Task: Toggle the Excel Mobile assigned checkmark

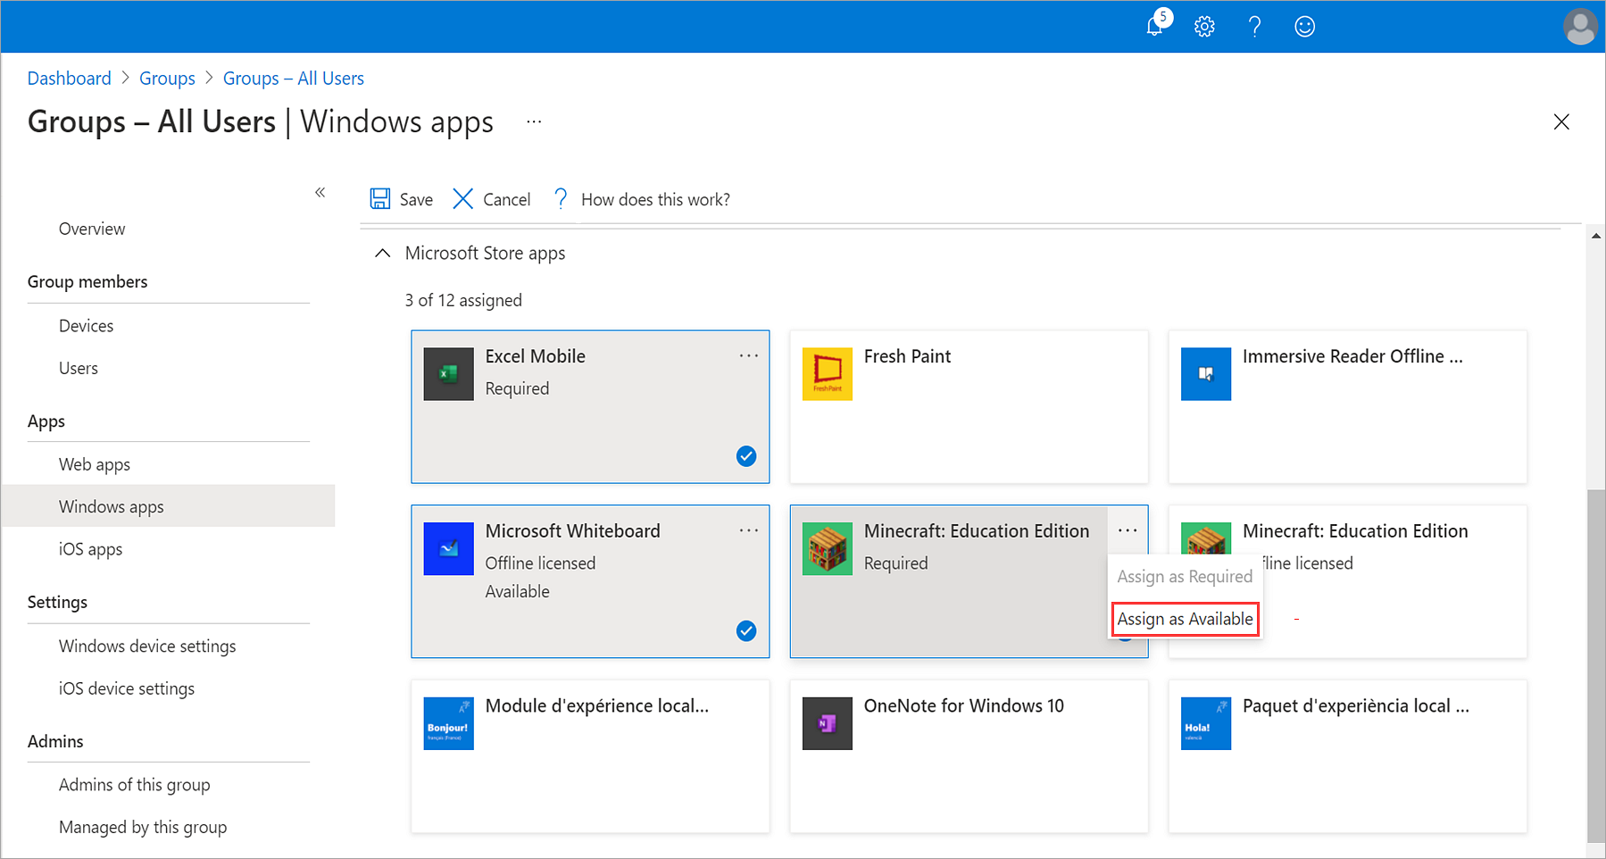Action: [746, 456]
